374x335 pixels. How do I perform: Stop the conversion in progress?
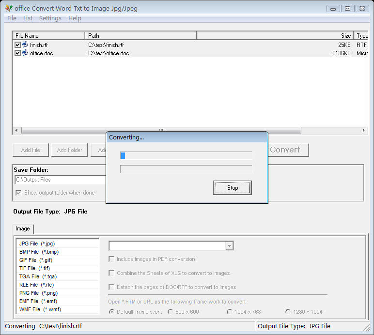pyautogui.click(x=233, y=188)
